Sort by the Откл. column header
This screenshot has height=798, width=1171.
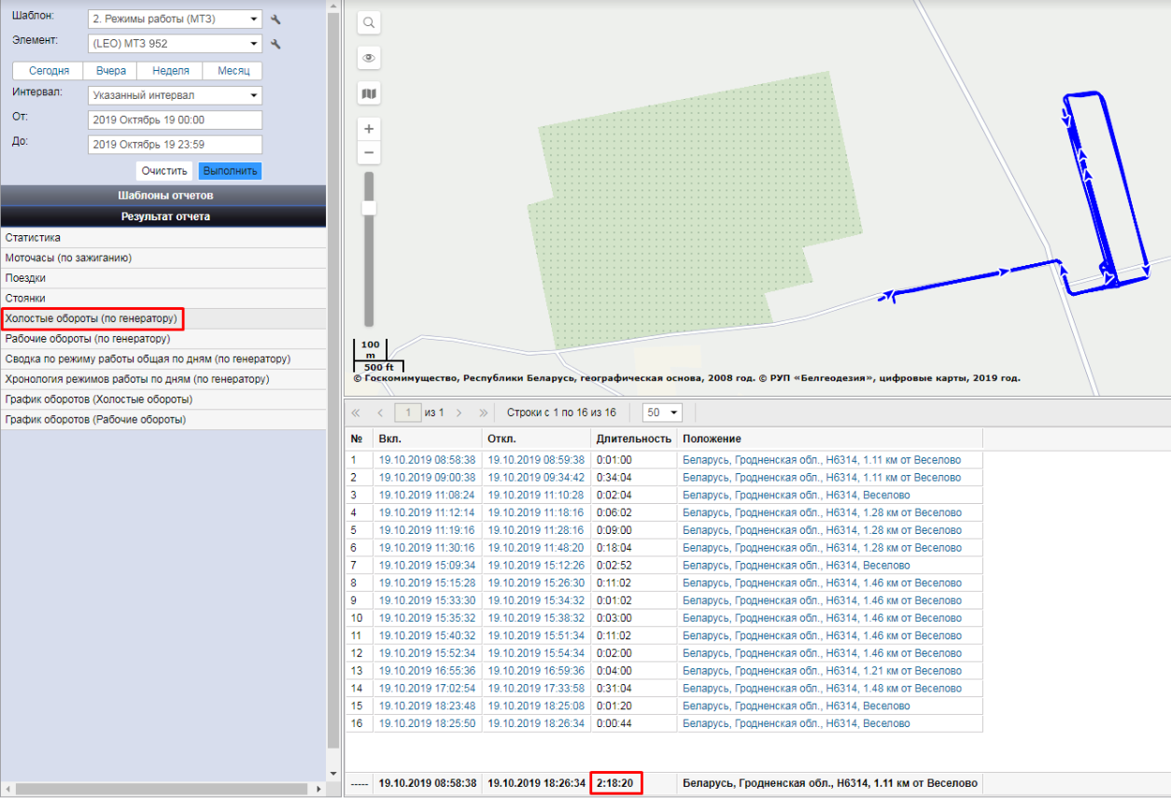point(537,439)
